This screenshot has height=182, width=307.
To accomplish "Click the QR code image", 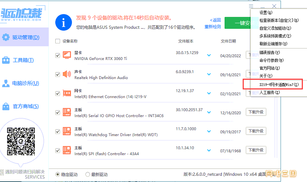I will 21,141.
